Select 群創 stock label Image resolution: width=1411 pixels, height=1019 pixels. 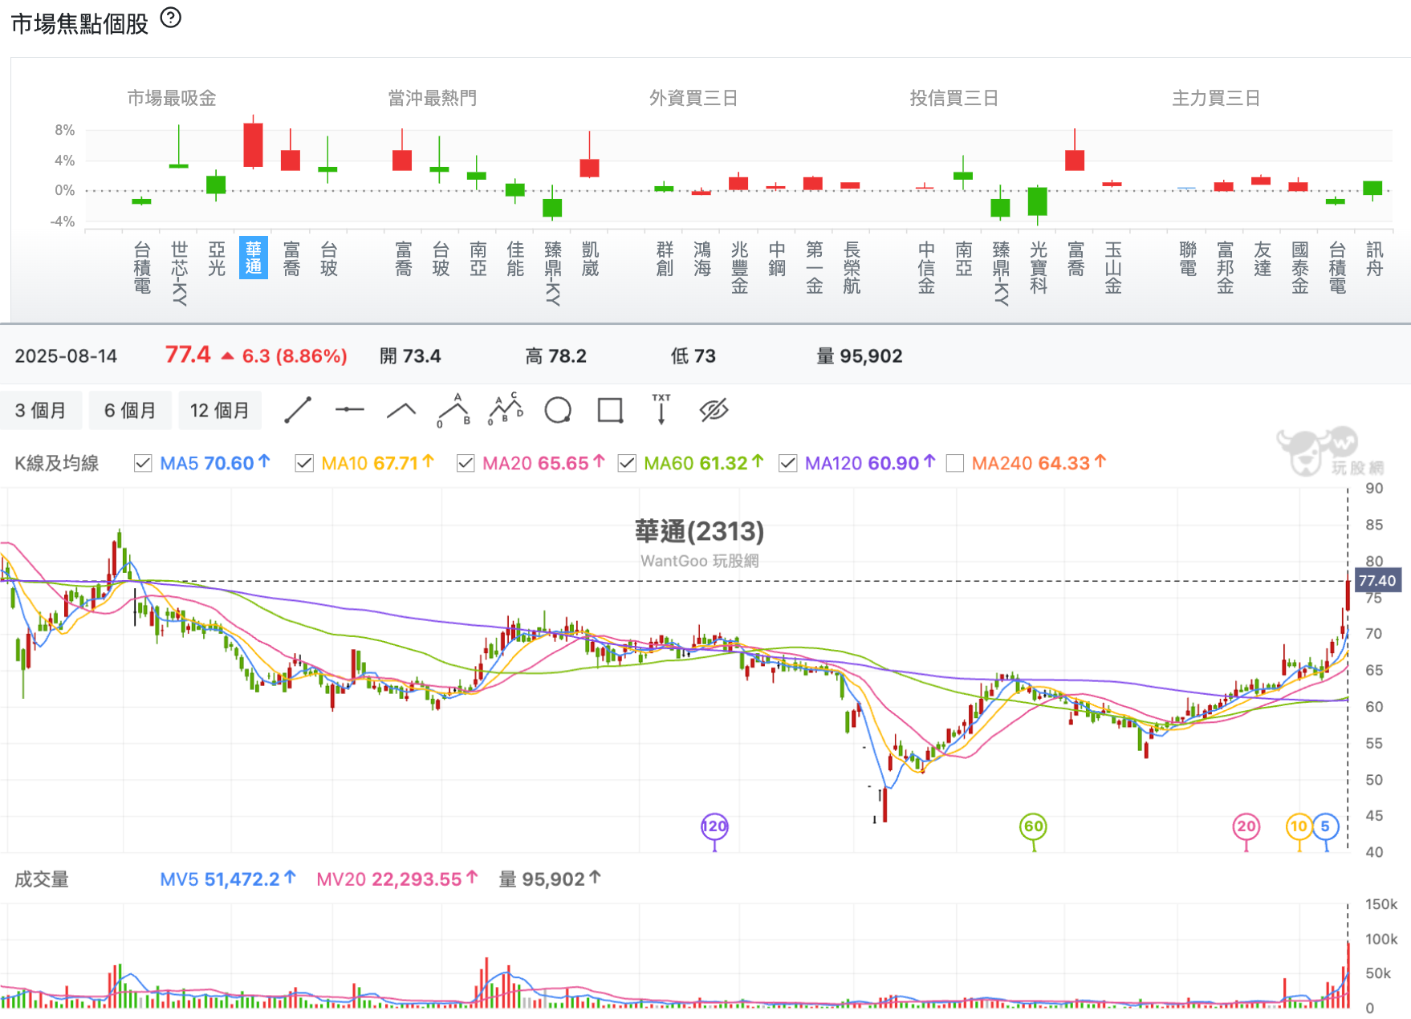[x=665, y=258]
